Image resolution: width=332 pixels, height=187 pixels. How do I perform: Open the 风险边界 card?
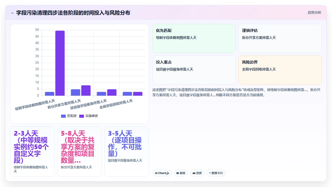(280, 70)
